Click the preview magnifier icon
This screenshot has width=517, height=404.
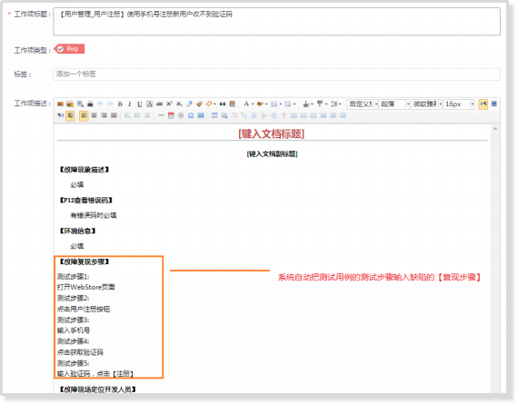[x=80, y=104]
